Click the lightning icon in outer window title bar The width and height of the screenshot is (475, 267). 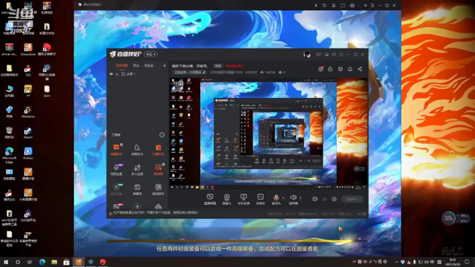[x=316, y=5]
